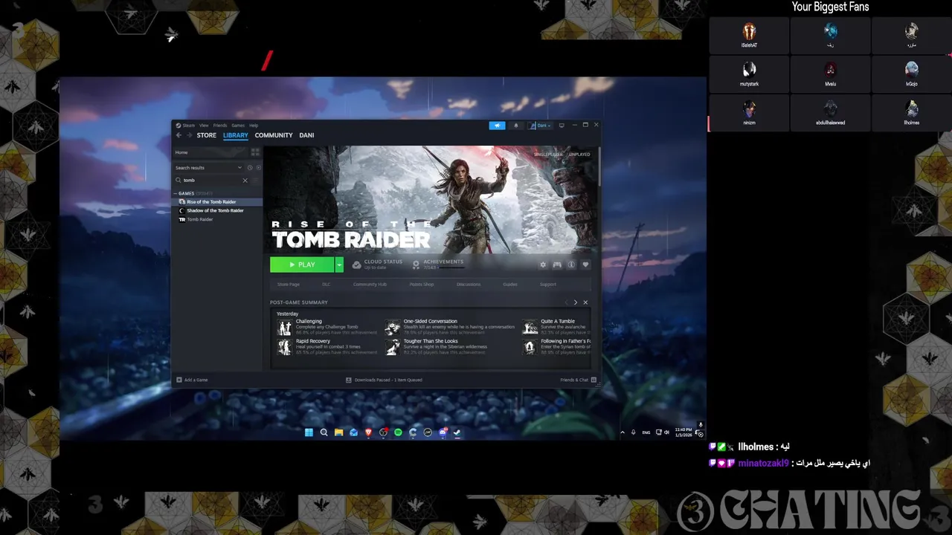
Task: Go forward with Steam's forward arrow
Action: pos(189,135)
